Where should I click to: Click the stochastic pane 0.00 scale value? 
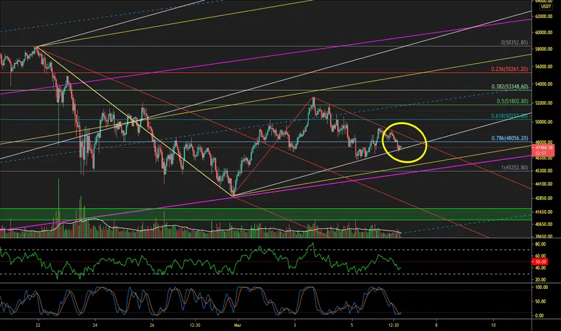[x=539, y=315]
